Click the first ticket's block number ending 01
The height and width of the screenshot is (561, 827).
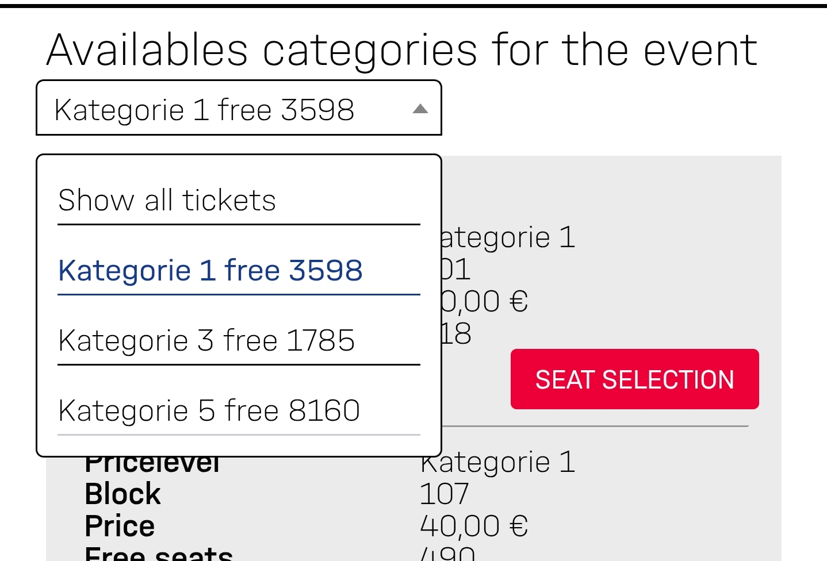tap(457, 270)
